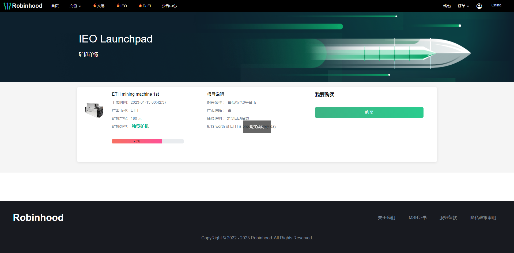Click the flame icon beside 交易

(95, 6)
